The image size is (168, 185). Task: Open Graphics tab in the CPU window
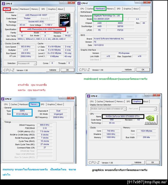[52, 9]
